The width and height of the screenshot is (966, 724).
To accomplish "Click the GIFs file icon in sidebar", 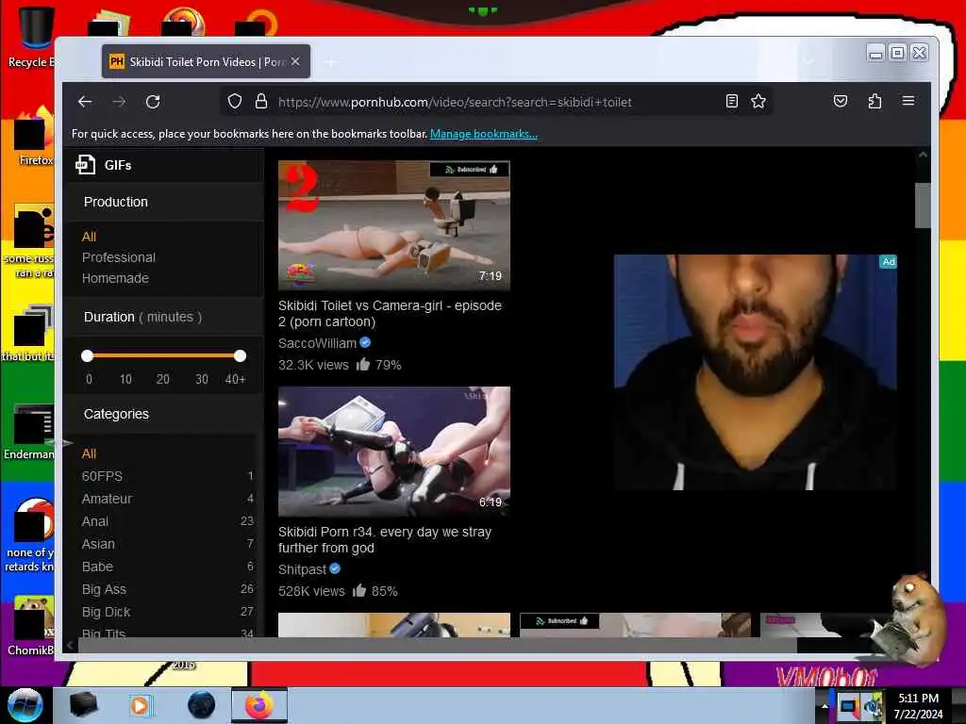I will coord(85,165).
